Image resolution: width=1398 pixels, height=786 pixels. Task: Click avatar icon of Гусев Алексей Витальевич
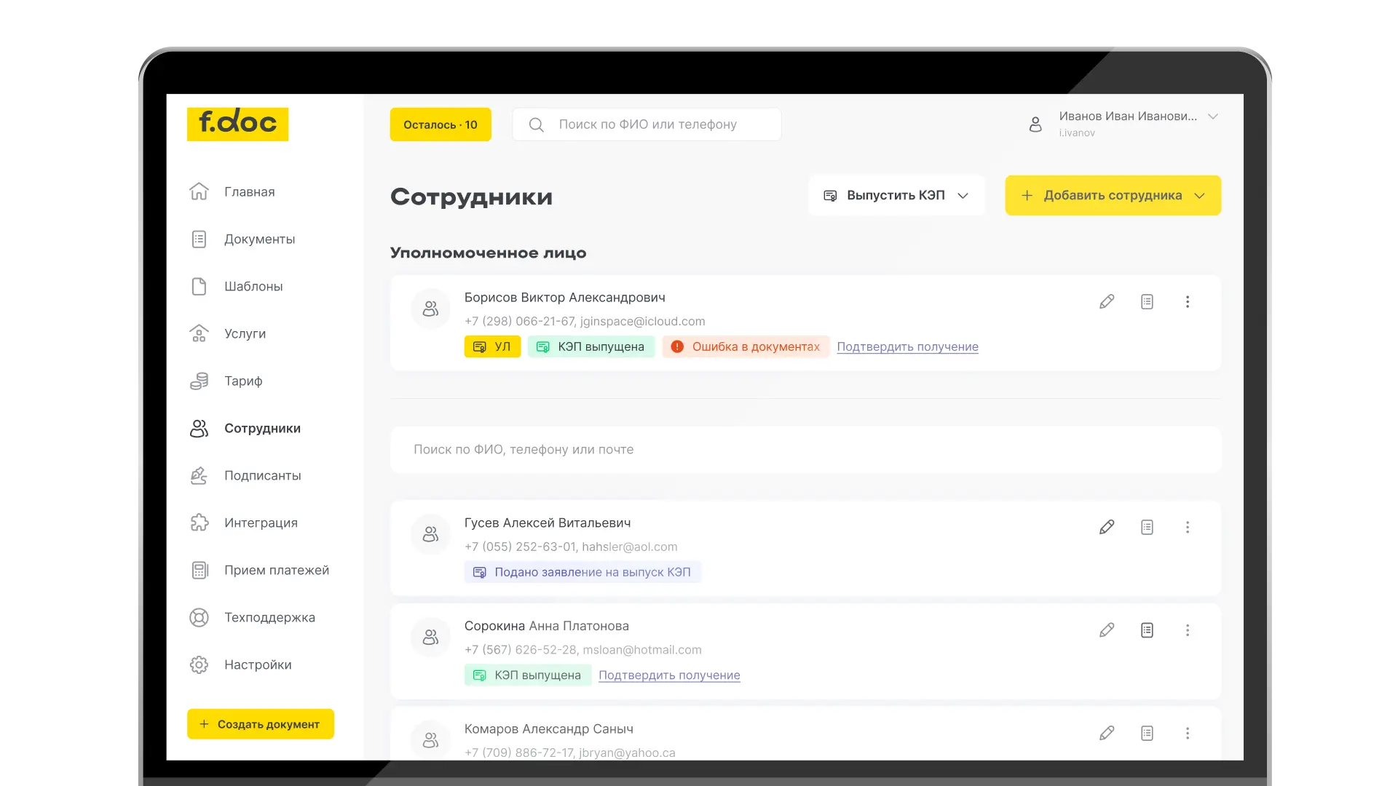[x=430, y=534]
